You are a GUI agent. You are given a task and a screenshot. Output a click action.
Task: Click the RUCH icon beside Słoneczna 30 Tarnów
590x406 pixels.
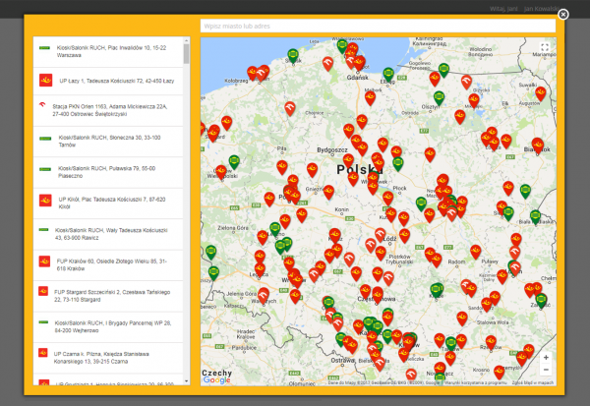(44, 139)
